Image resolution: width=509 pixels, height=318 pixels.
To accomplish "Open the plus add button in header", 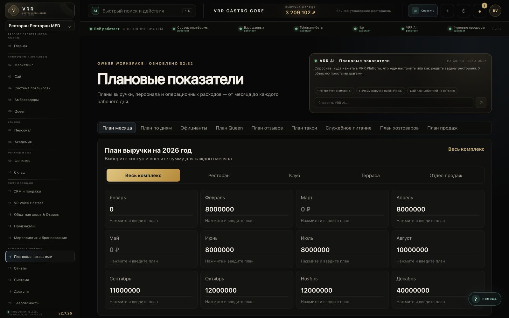I will 447,11.
